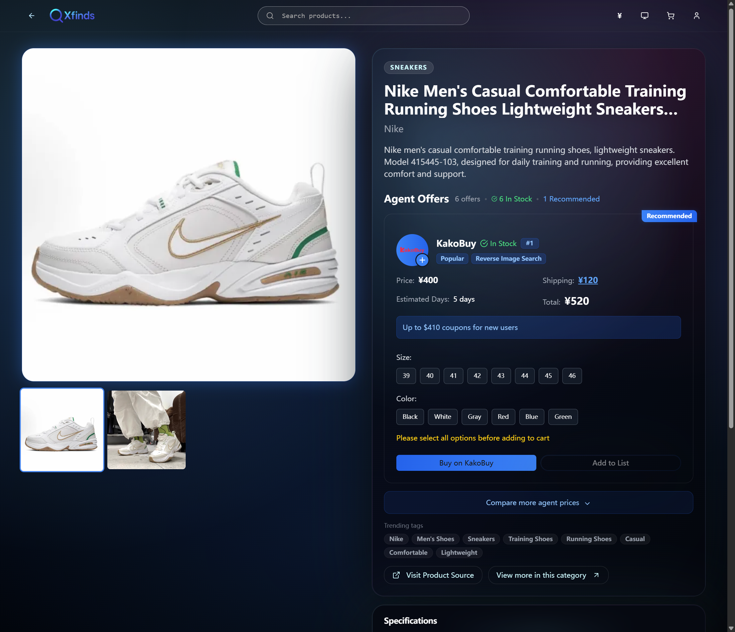Click the KakoBuy agent name
The height and width of the screenshot is (632, 735).
[x=456, y=243]
